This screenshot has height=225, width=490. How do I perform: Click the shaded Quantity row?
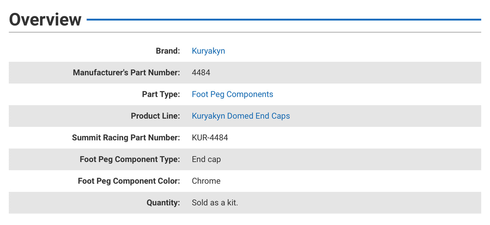tap(373, 202)
